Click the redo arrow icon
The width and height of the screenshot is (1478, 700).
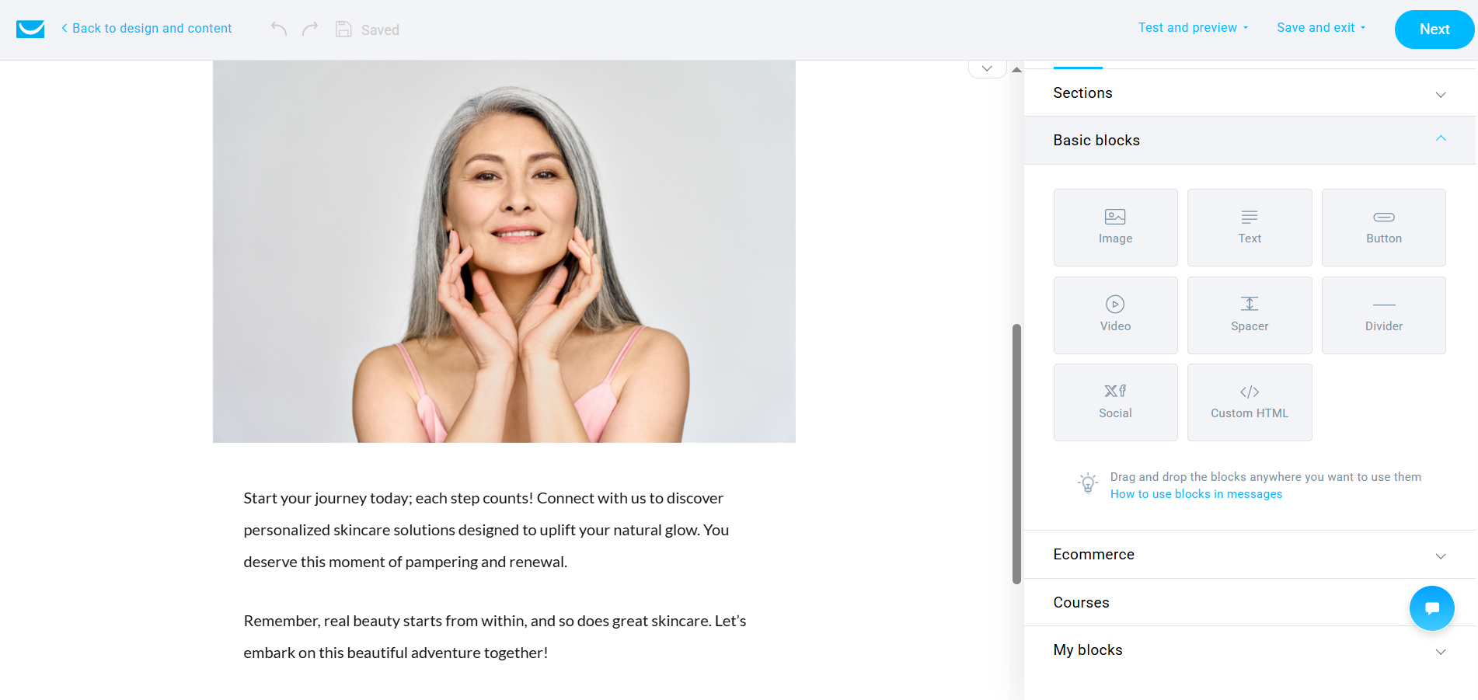point(310,29)
